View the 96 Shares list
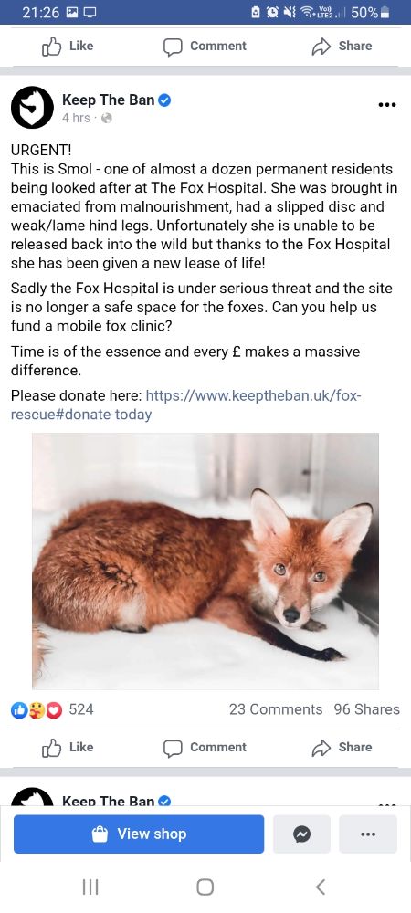The height and width of the screenshot is (913, 411). pyautogui.click(x=367, y=709)
